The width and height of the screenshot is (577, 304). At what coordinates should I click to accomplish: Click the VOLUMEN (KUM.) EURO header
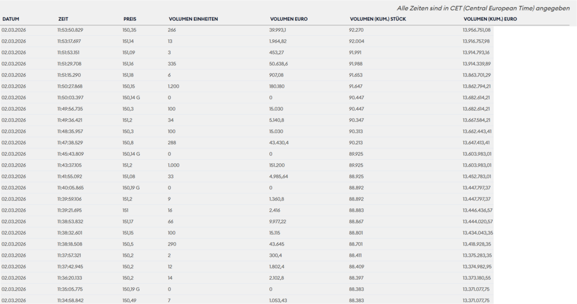click(x=490, y=19)
